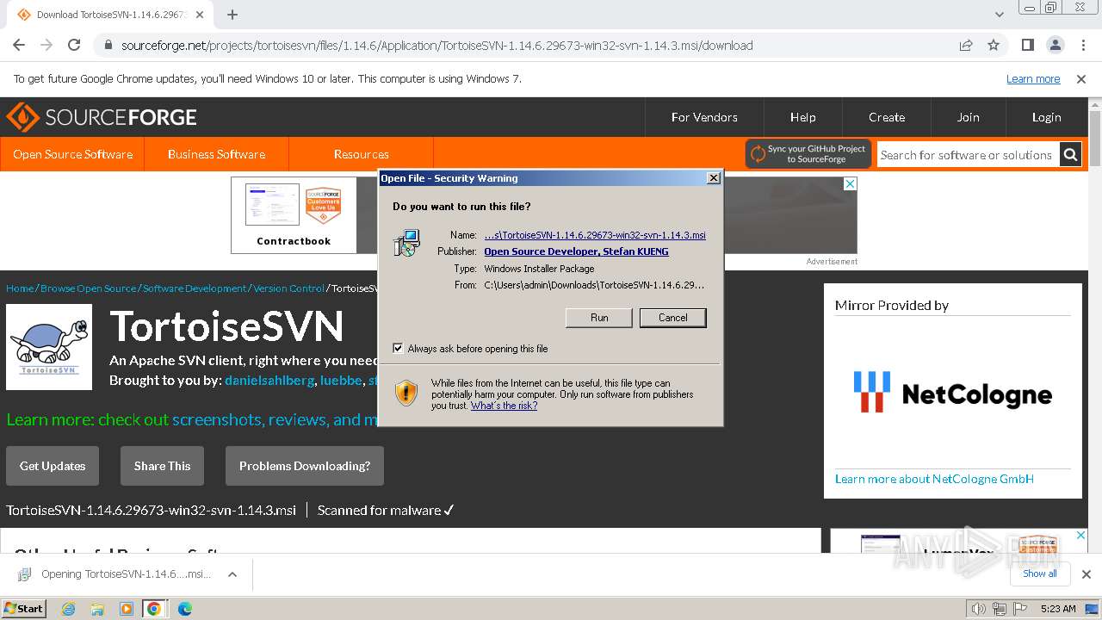Screen dimensions: 1102x620
Task: Click the Home breadcrumb link
Action: [20, 288]
